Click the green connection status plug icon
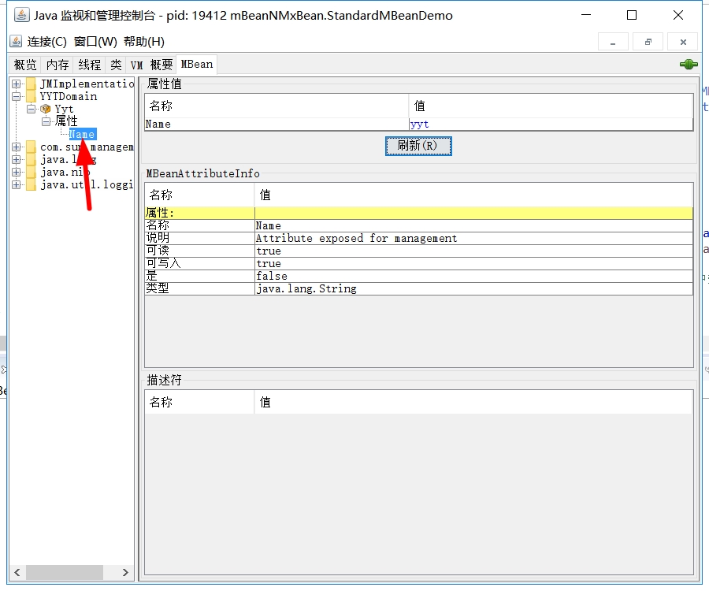The image size is (709, 591). coord(688,65)
